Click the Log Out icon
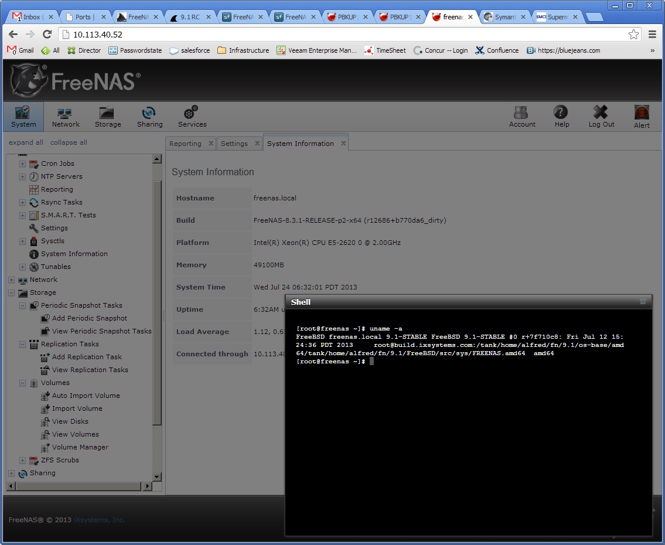Screen dimensions: 665x545 click(x=601, y=113)
